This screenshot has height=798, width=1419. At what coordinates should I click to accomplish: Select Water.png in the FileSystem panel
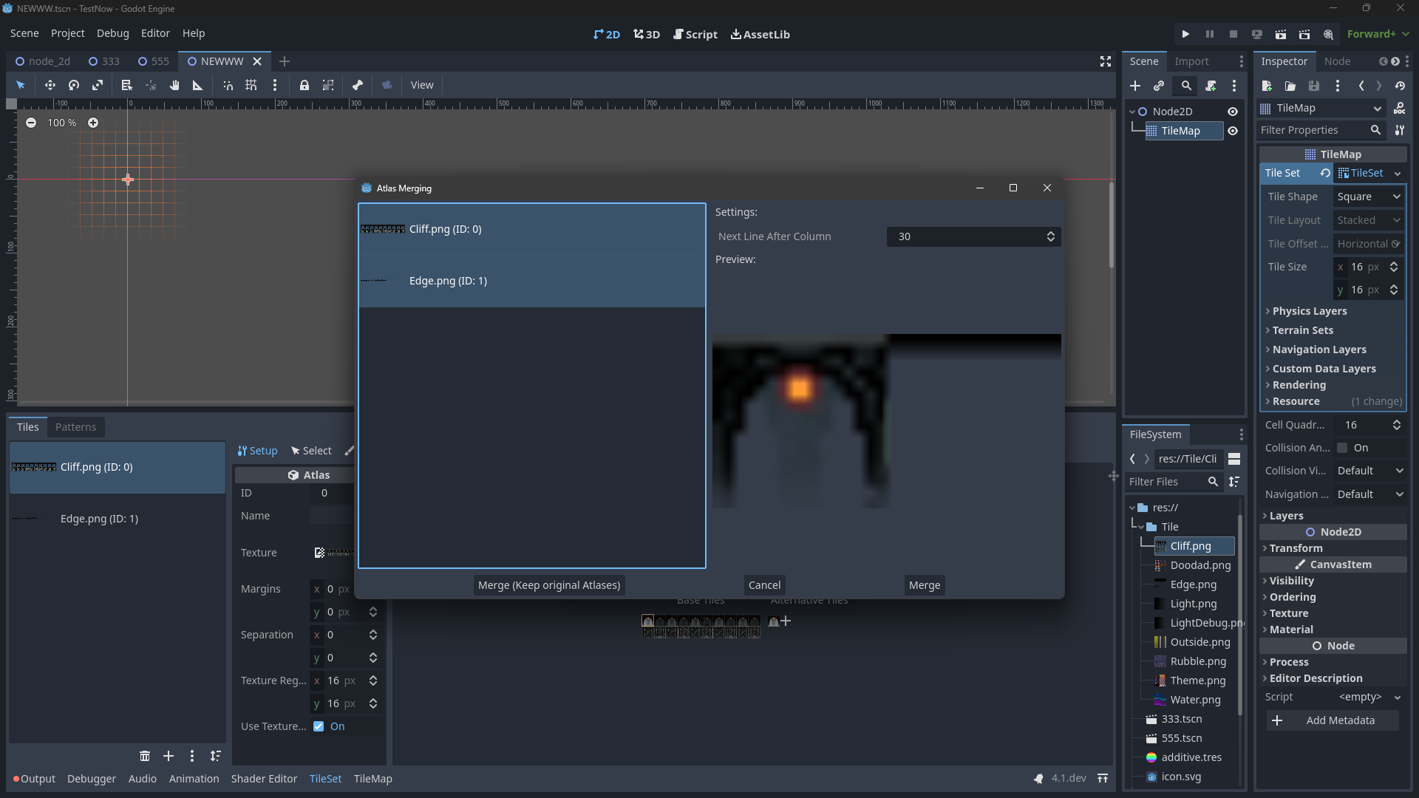coord(1194,700)
